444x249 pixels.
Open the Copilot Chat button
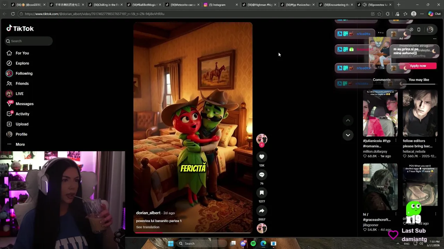coord(434,14)
